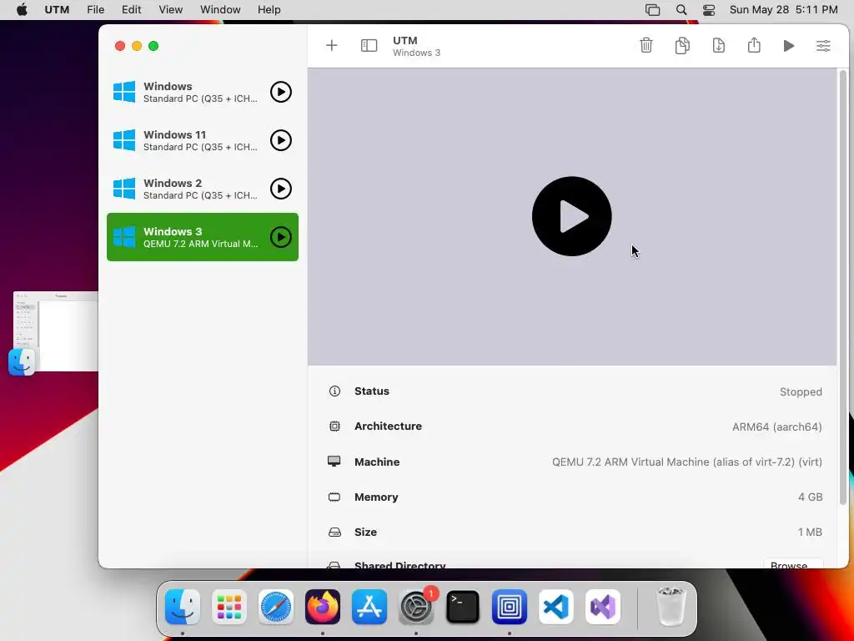Click the Size drive icon

[x=334, y=532]
